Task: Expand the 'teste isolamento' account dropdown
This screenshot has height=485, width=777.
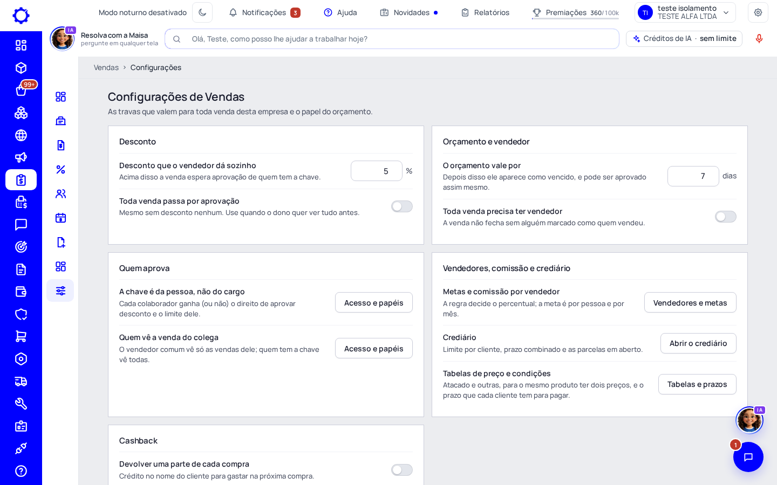Action: pyautogui.click(x=685, y=12)
